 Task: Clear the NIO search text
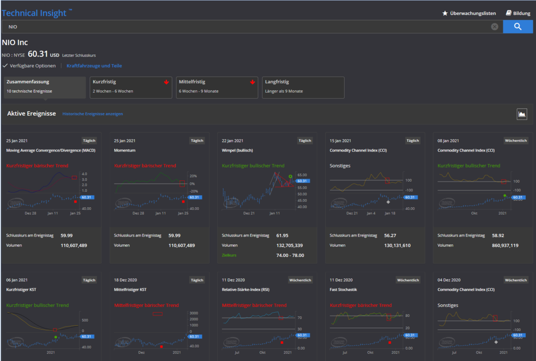tap(495, 27)
